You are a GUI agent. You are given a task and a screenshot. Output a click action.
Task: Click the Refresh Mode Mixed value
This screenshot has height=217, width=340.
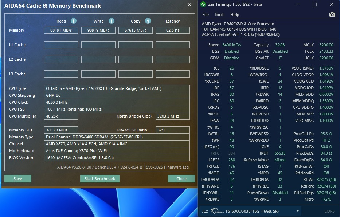[280, 160]
